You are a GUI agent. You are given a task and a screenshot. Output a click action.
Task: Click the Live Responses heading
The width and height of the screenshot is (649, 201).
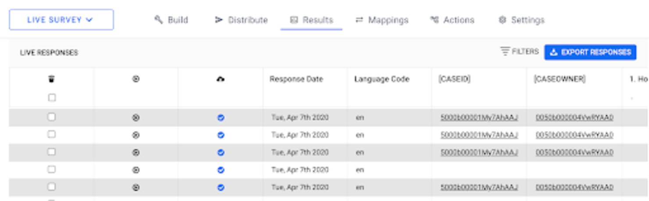point(49,52)
